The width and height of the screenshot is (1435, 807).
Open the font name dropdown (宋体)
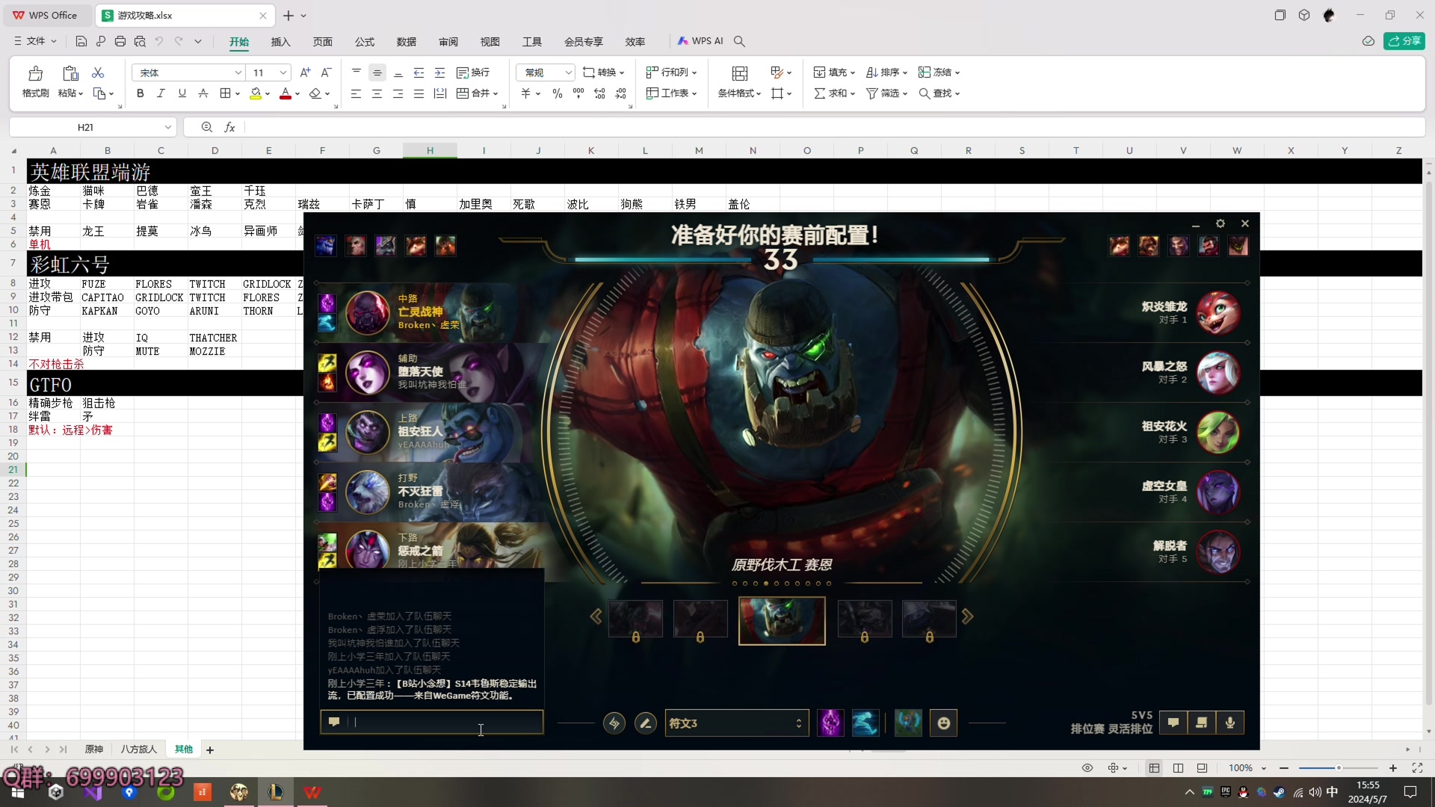click(x=238, y=72)
